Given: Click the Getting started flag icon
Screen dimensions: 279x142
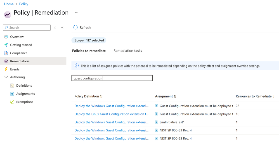Looking at the screenshot, I should pyautogui.click(x=6, y=45).
